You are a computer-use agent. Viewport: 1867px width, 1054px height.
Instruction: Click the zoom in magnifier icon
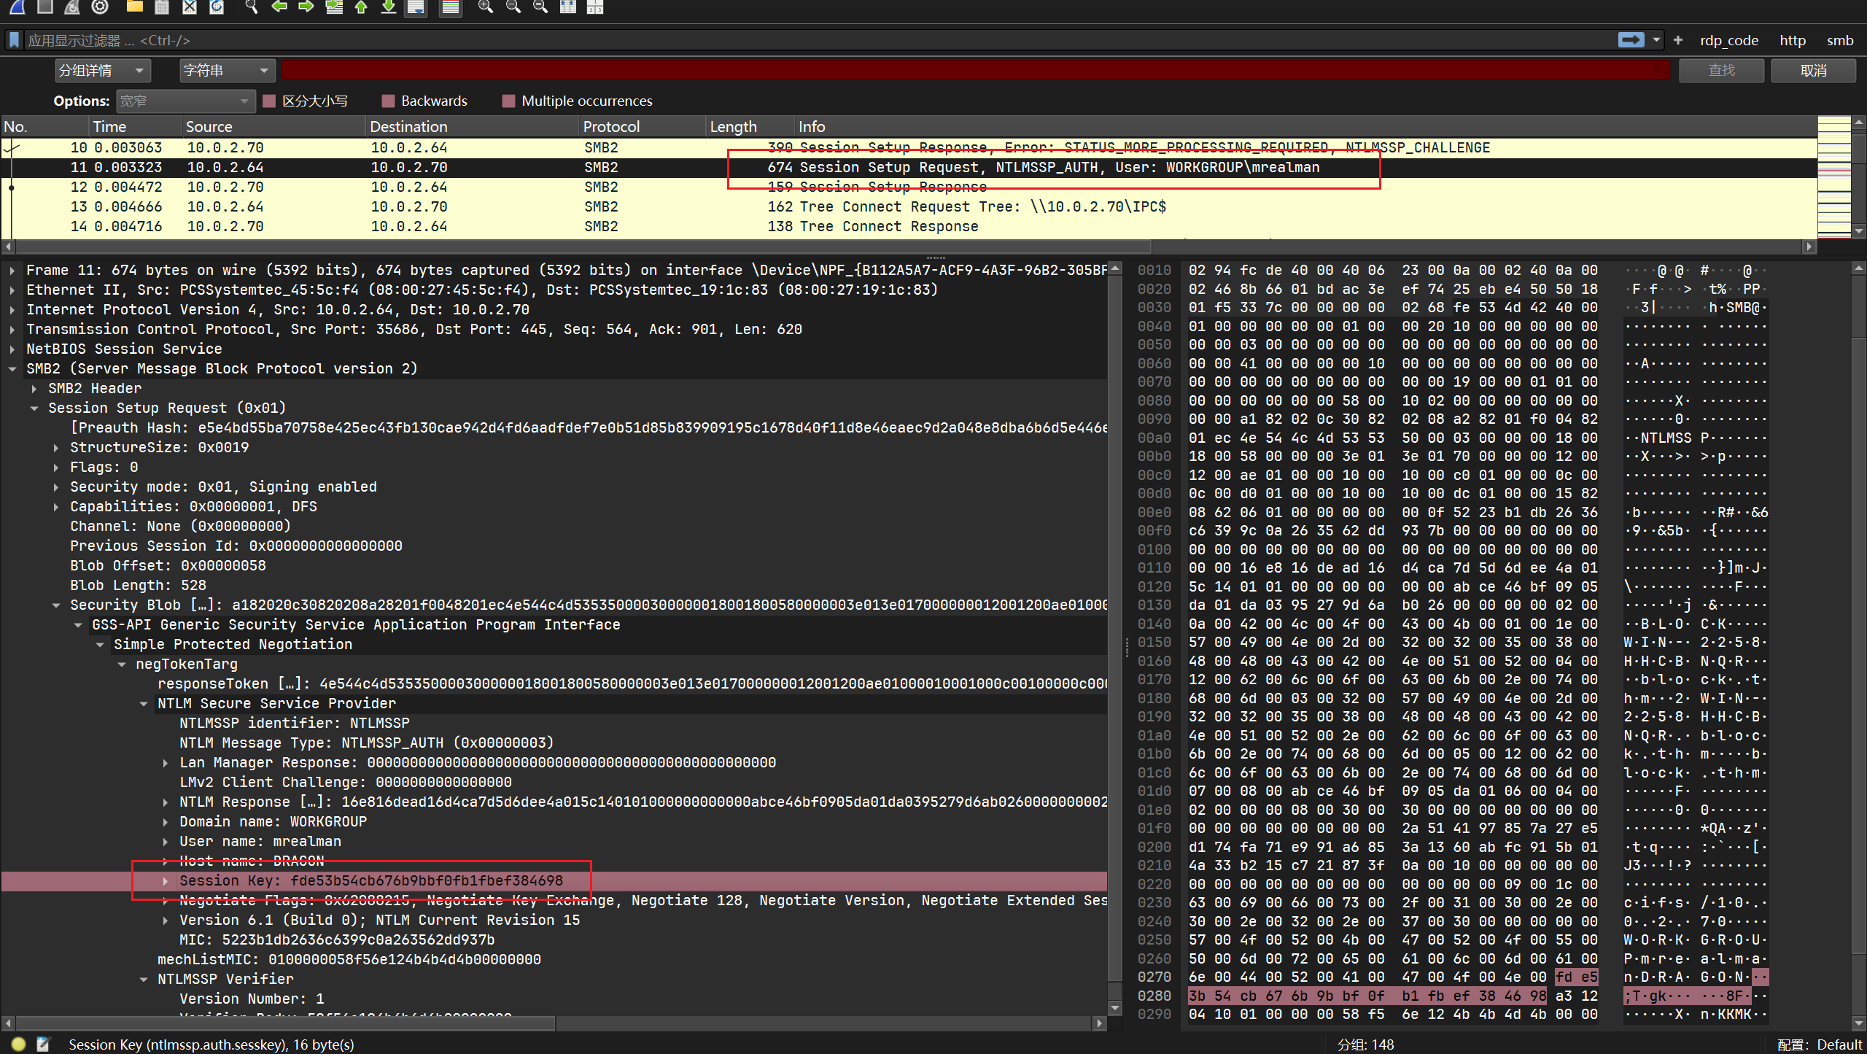(485, 7)
